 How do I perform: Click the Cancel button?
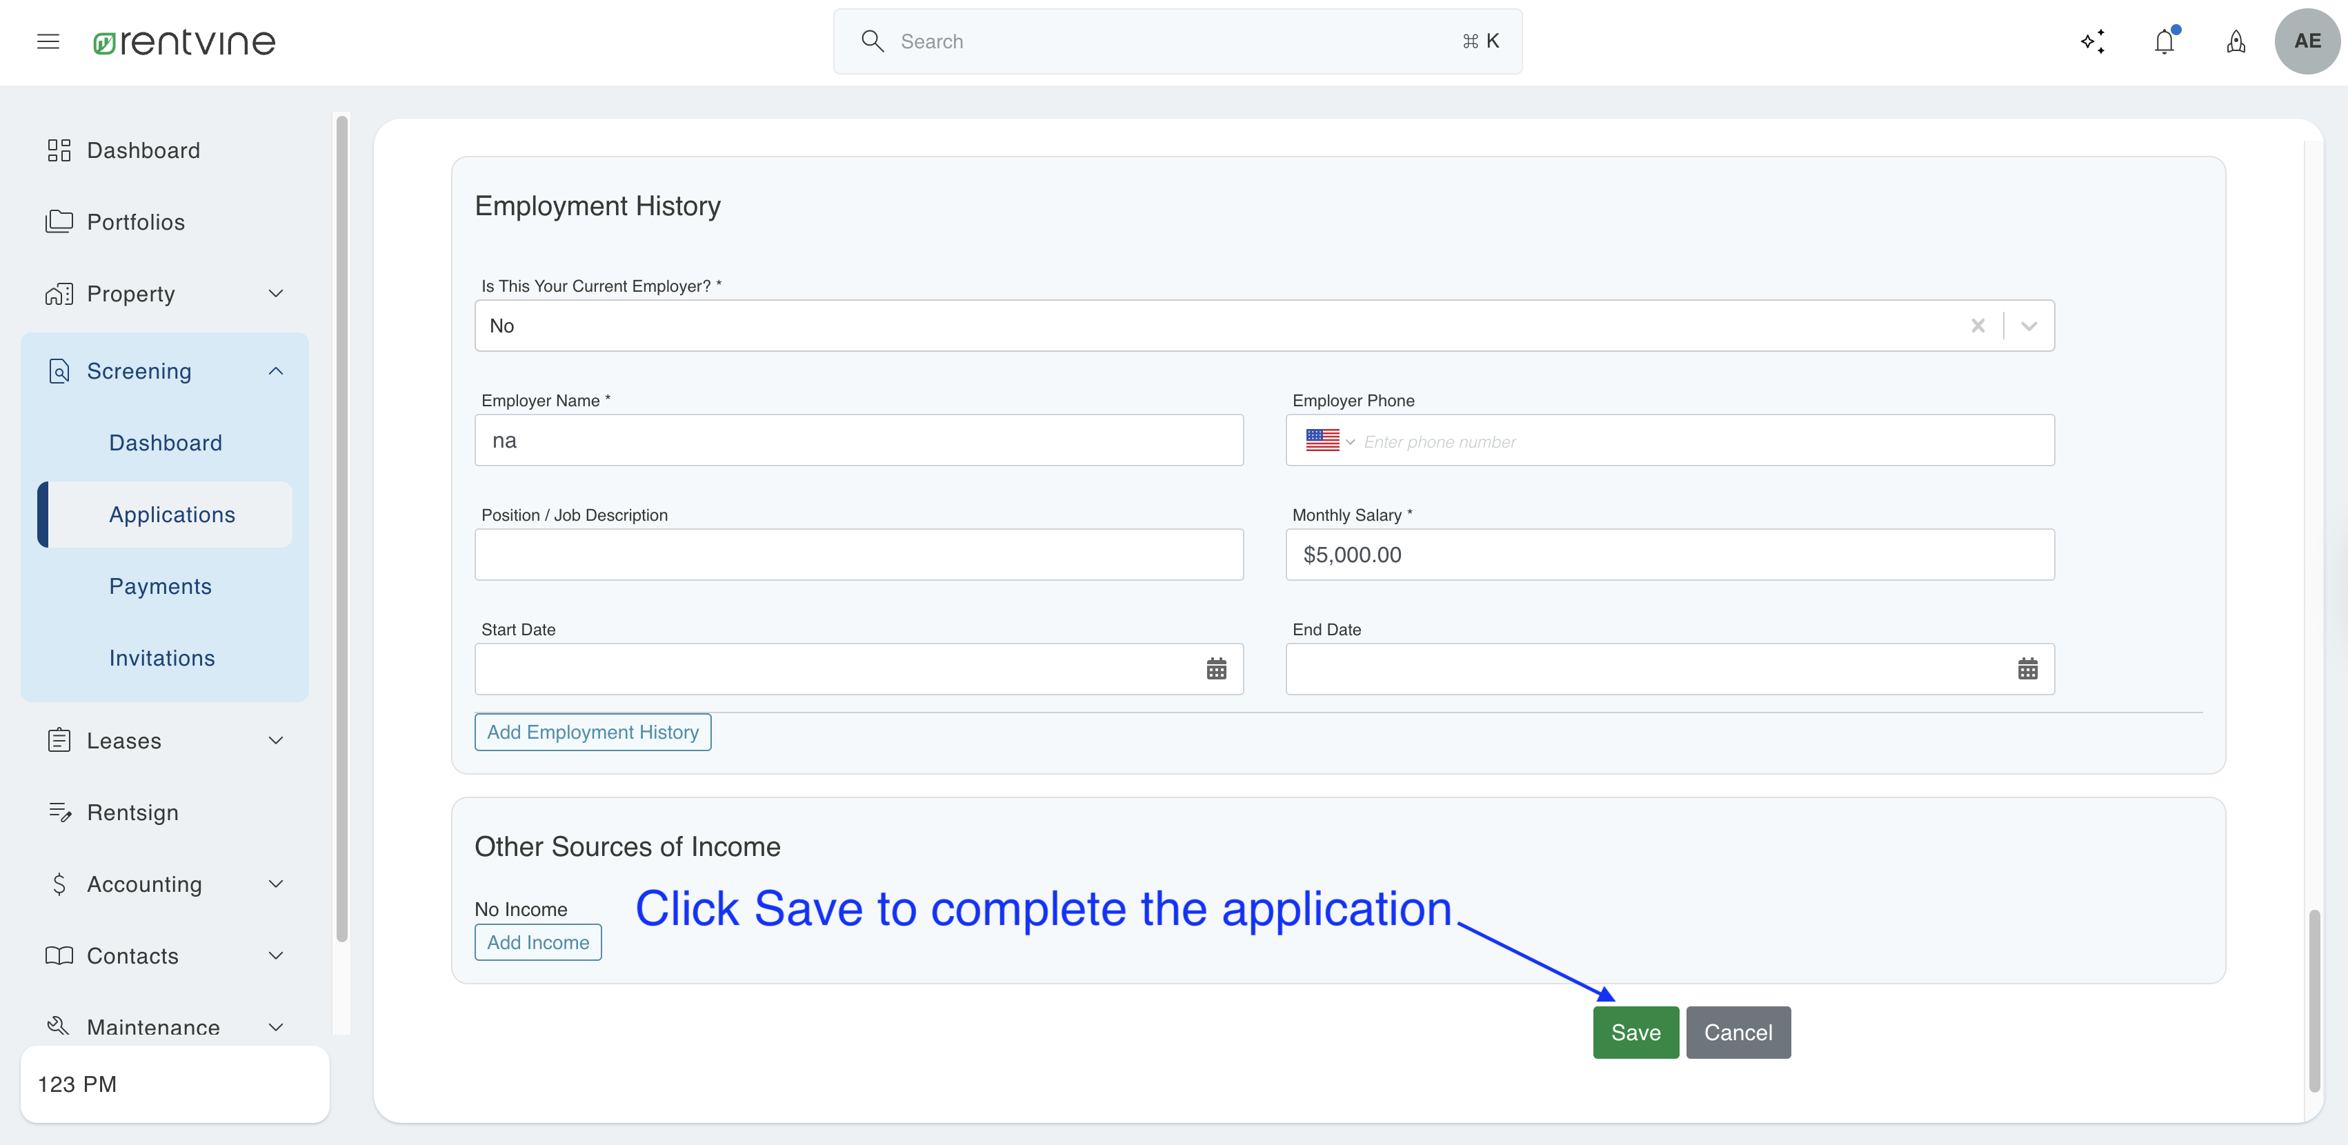1738,1032
